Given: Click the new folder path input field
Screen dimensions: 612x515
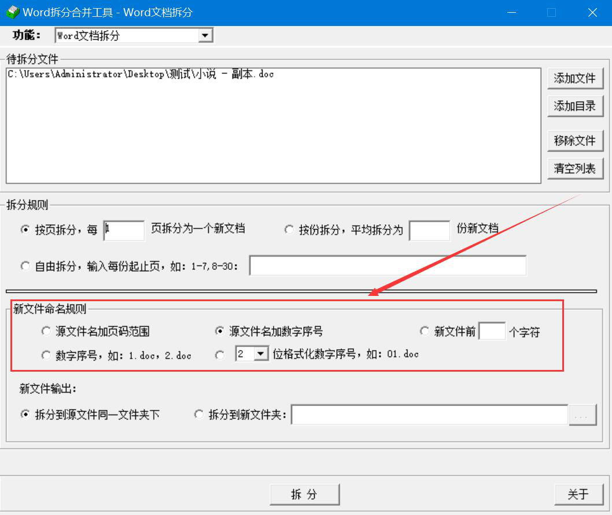Looking at the screenshot, I should [429, 415].
